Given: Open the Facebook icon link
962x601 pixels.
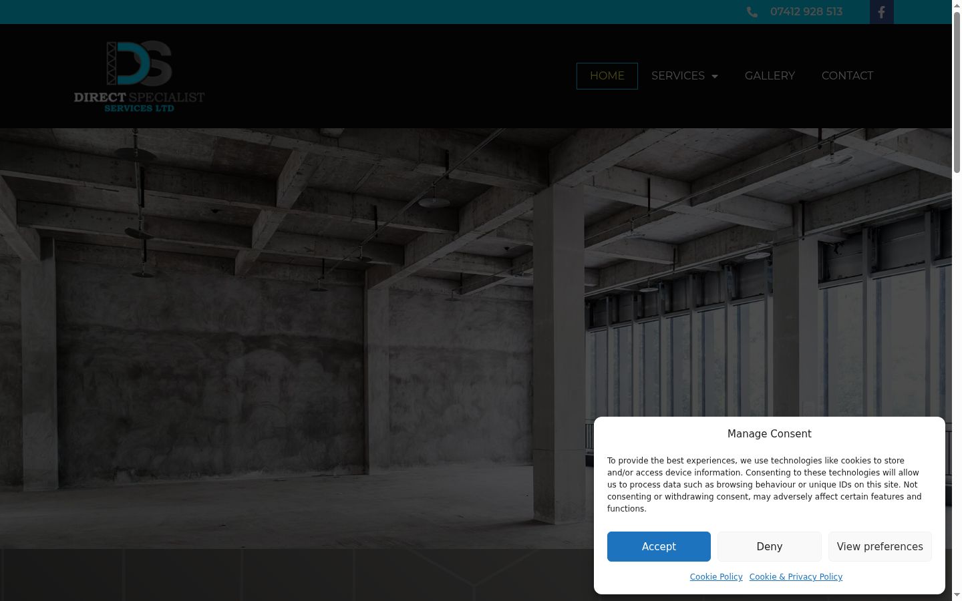Looking at the screenshot, I should [x=881, y=12].
